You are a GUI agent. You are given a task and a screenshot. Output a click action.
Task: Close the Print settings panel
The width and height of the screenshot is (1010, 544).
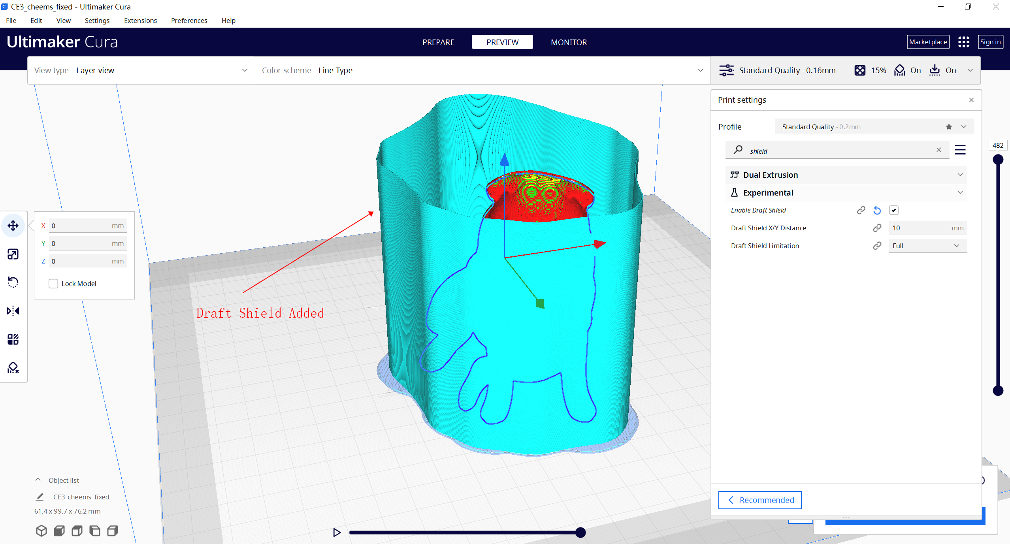(x=971, y=100)
